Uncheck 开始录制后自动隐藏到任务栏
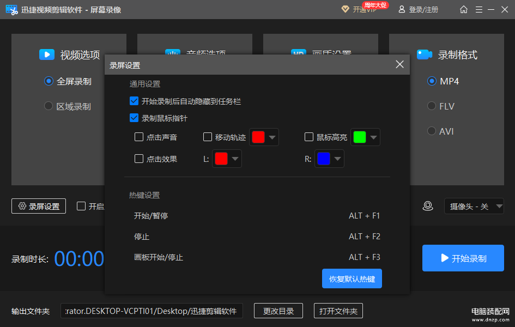515x327 pixels. pos(134,101)
